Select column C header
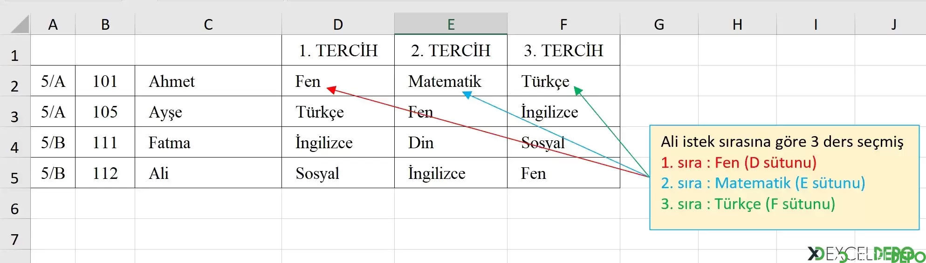The image size is (926, 263). [208, 24]
